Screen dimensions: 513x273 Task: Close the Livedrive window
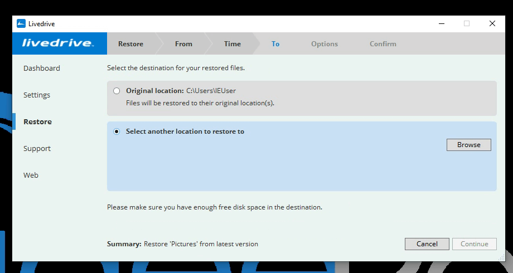tap(492, 23)
